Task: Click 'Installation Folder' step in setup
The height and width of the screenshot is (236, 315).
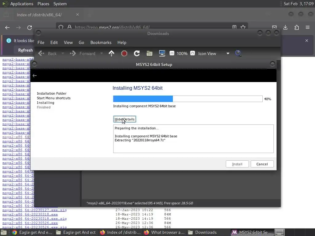Action: 52,93
